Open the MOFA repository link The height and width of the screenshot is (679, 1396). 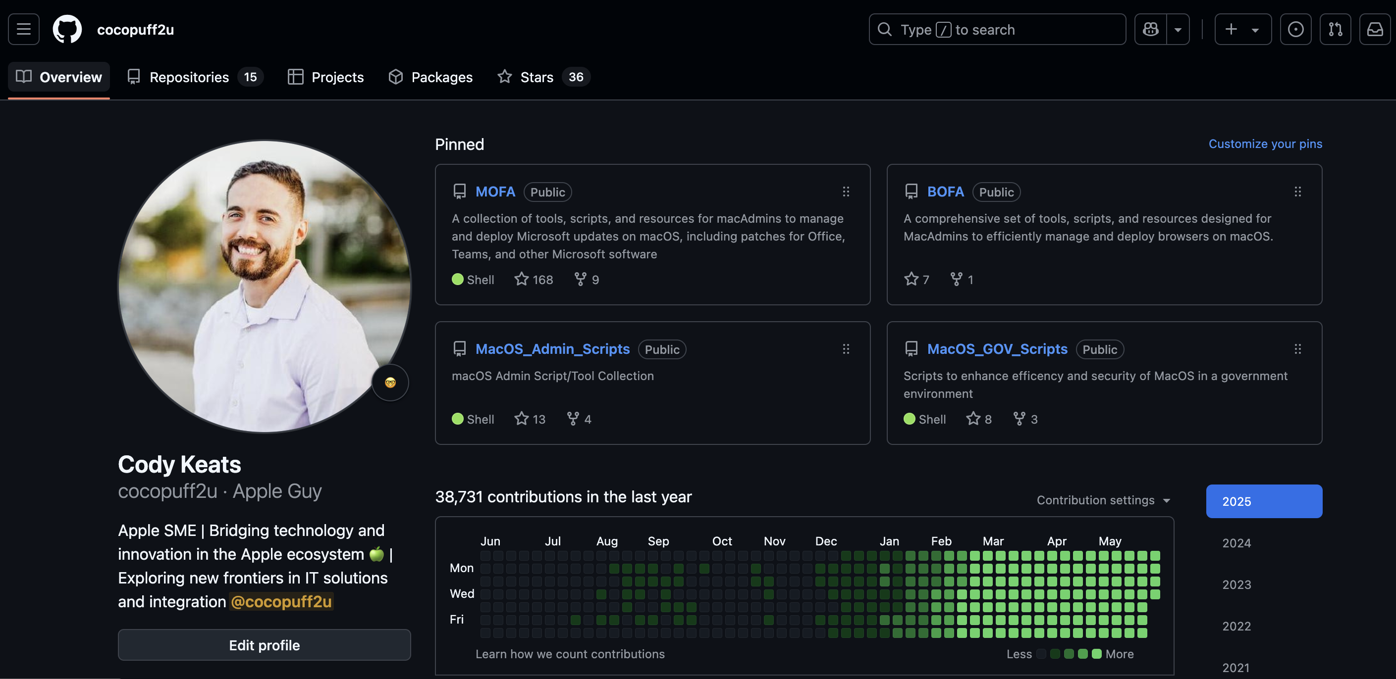495,192
